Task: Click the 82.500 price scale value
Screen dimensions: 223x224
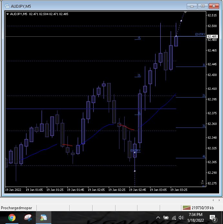Action: [212, 26]
